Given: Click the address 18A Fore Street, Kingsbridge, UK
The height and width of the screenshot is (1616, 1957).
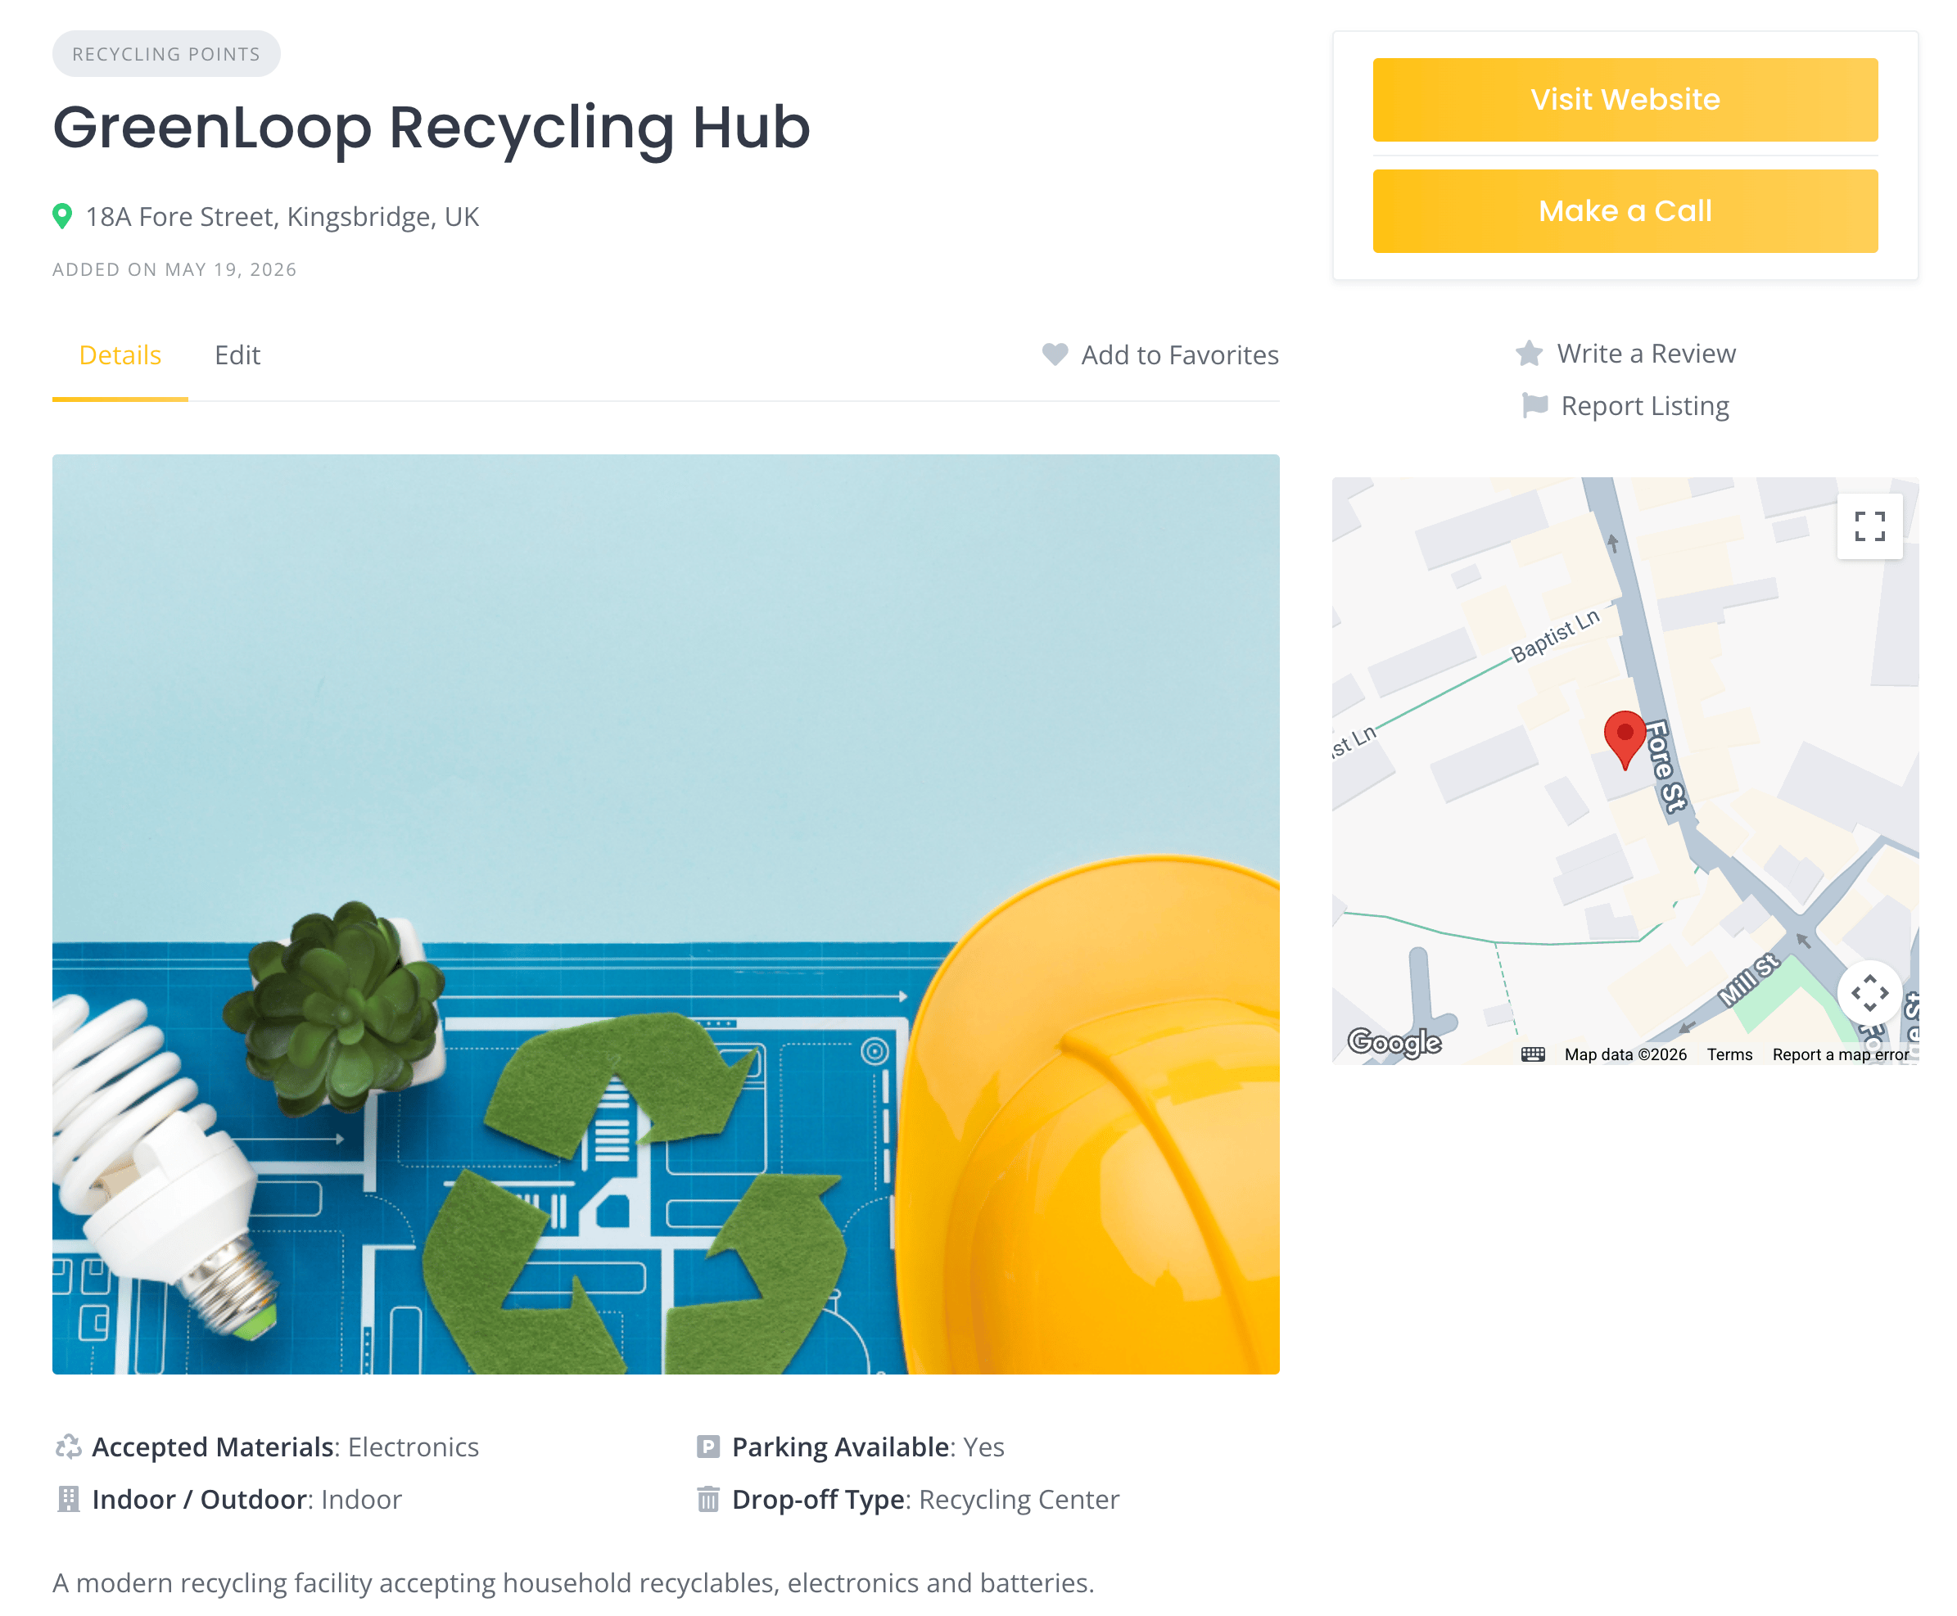Looking at the screenshot, I should coord(282,216).
